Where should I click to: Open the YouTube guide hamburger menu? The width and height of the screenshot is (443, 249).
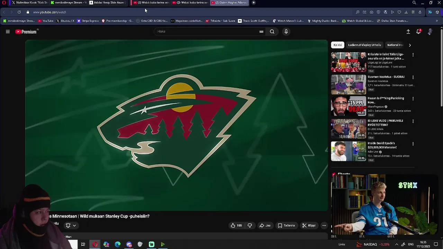pos(8,31)
